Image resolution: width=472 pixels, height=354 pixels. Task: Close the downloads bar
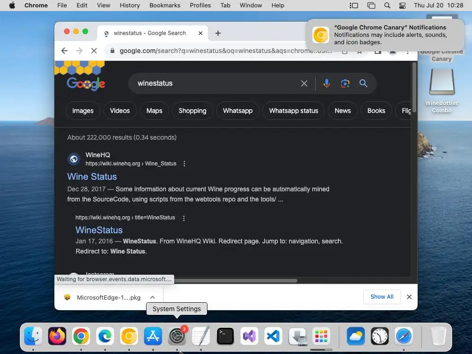[409, 297]
